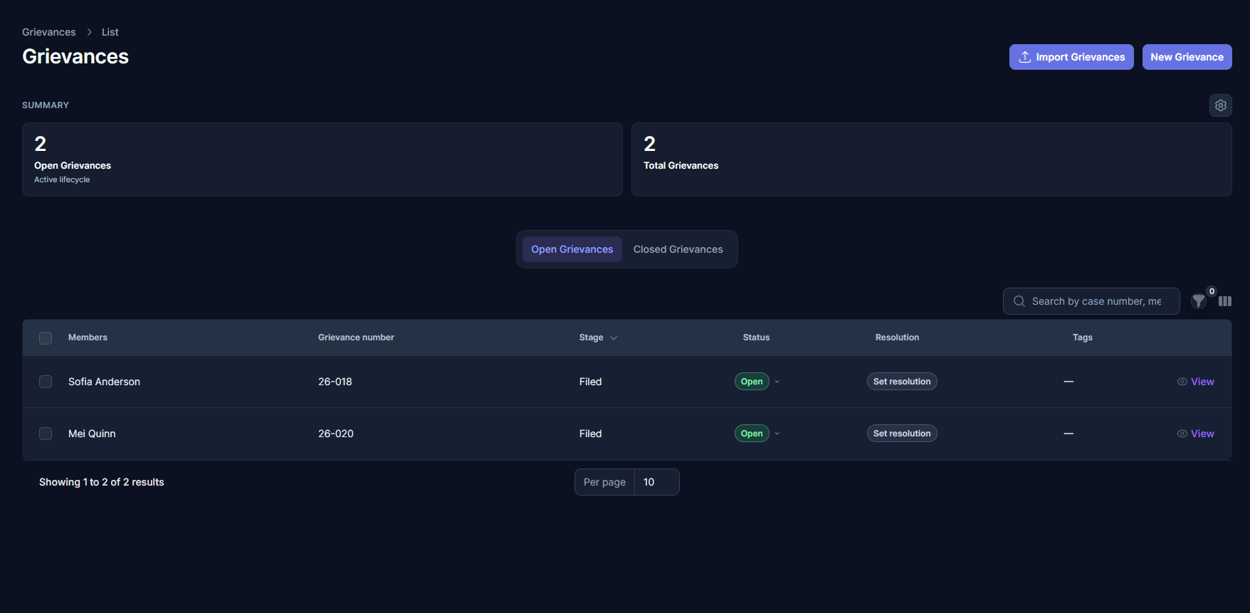Toggle table columns icon

click(x=1225, y=301)
